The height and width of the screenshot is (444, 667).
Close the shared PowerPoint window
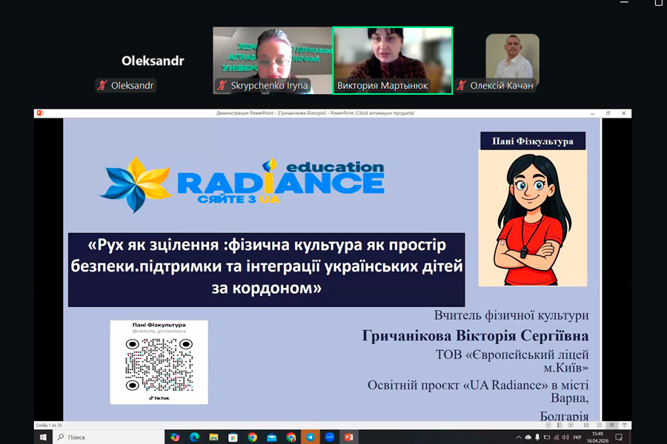click(x=623, y=113)
